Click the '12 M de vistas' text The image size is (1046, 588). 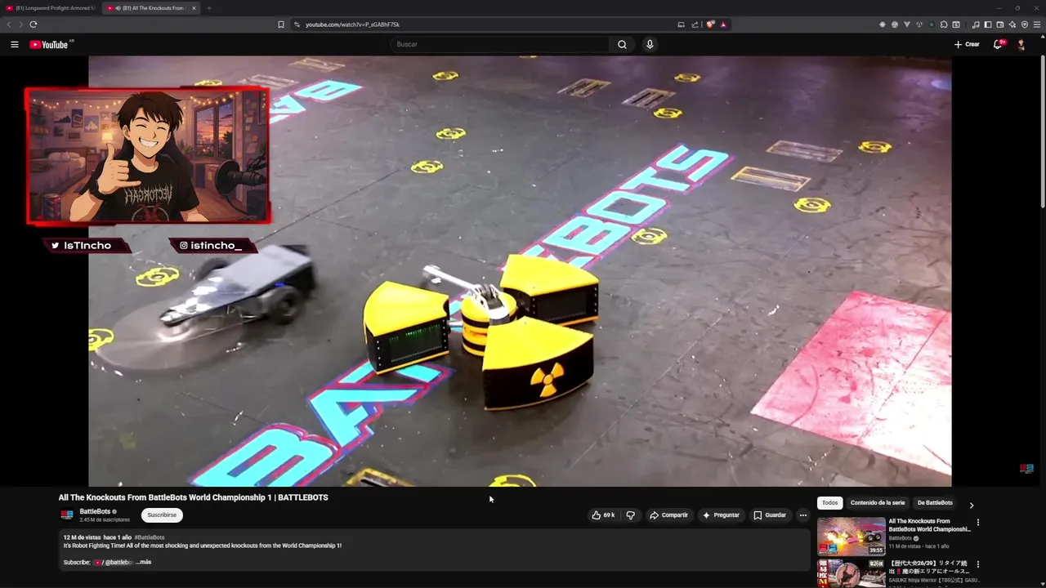tap(82, 537)
